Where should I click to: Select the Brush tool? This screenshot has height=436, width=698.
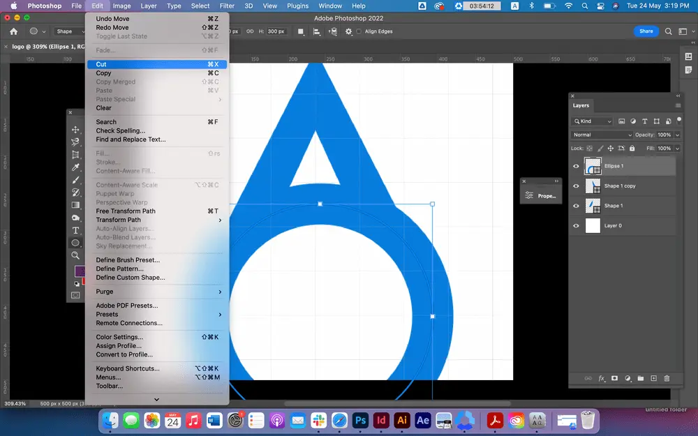[76, 180]
